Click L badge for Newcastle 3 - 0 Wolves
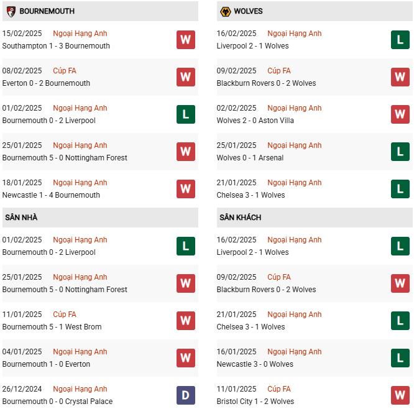Screen dimensions: 414x409 pyautogui.click(x=400, y=358)
